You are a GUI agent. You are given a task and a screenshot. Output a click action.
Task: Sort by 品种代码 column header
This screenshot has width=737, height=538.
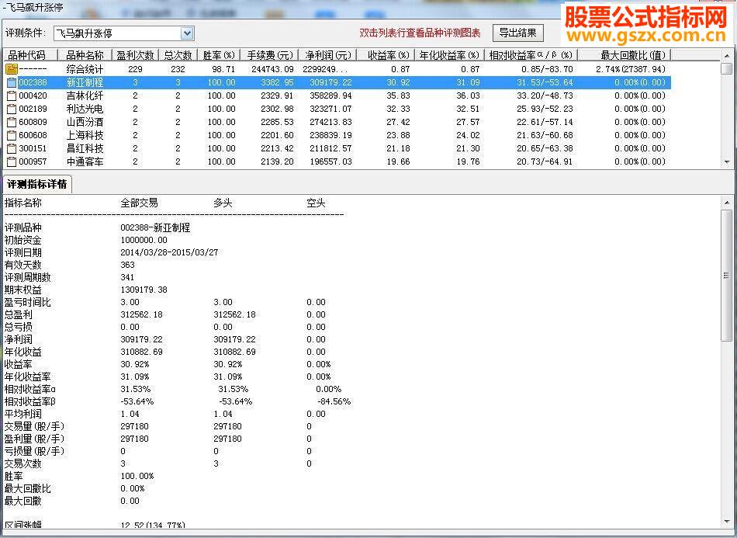pos(30,55)
